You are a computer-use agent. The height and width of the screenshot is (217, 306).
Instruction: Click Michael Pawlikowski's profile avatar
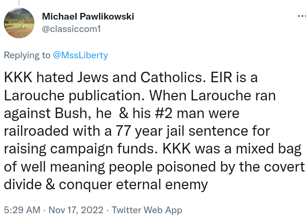click(x=19, y=23)
